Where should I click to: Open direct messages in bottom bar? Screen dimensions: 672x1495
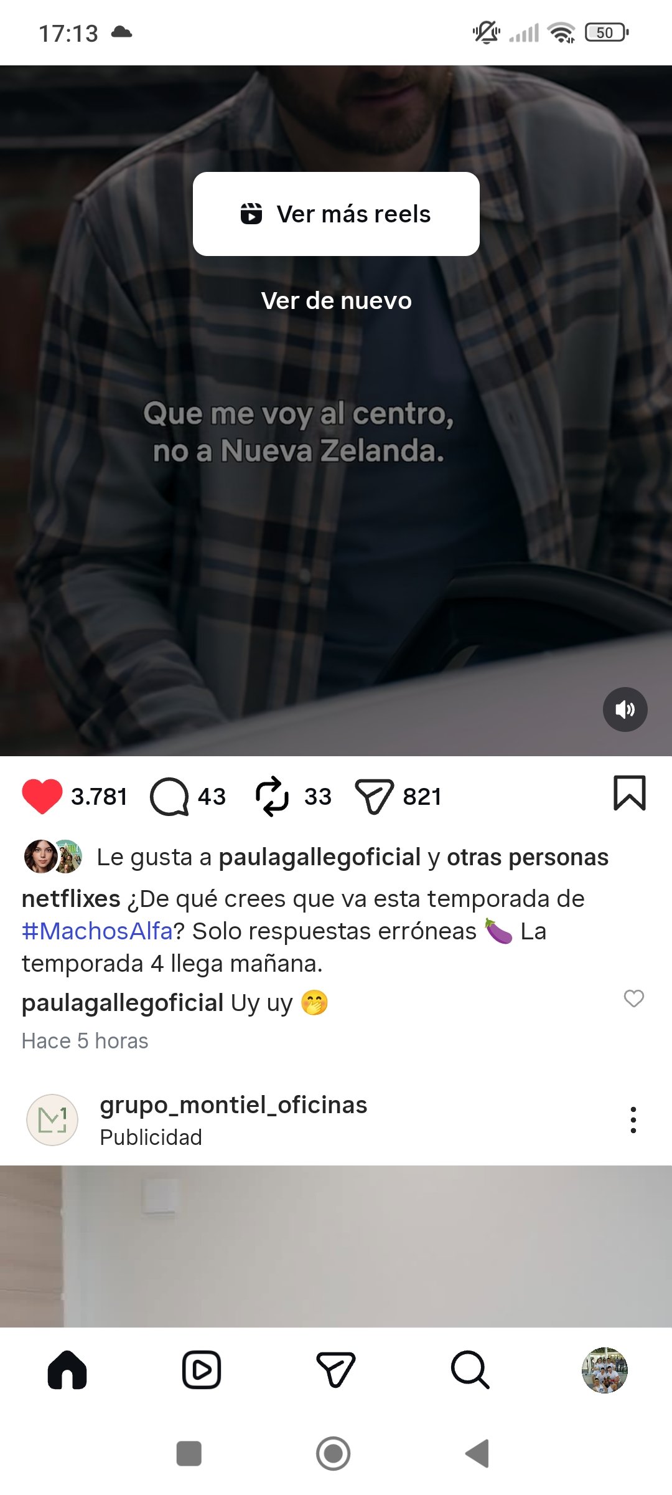tap(336, 1370)
